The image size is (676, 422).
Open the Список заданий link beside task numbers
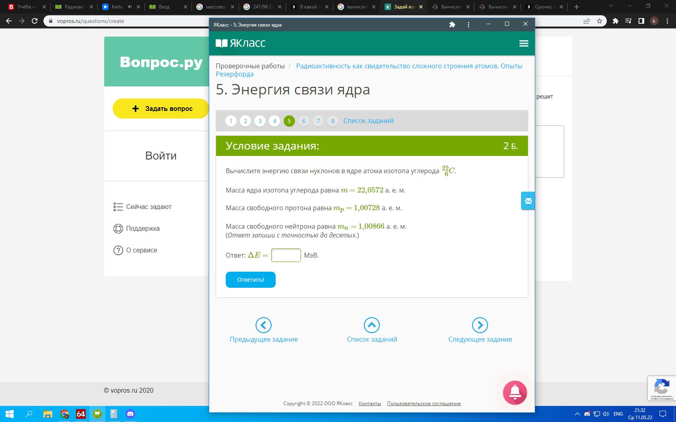[x=368, y=121]
